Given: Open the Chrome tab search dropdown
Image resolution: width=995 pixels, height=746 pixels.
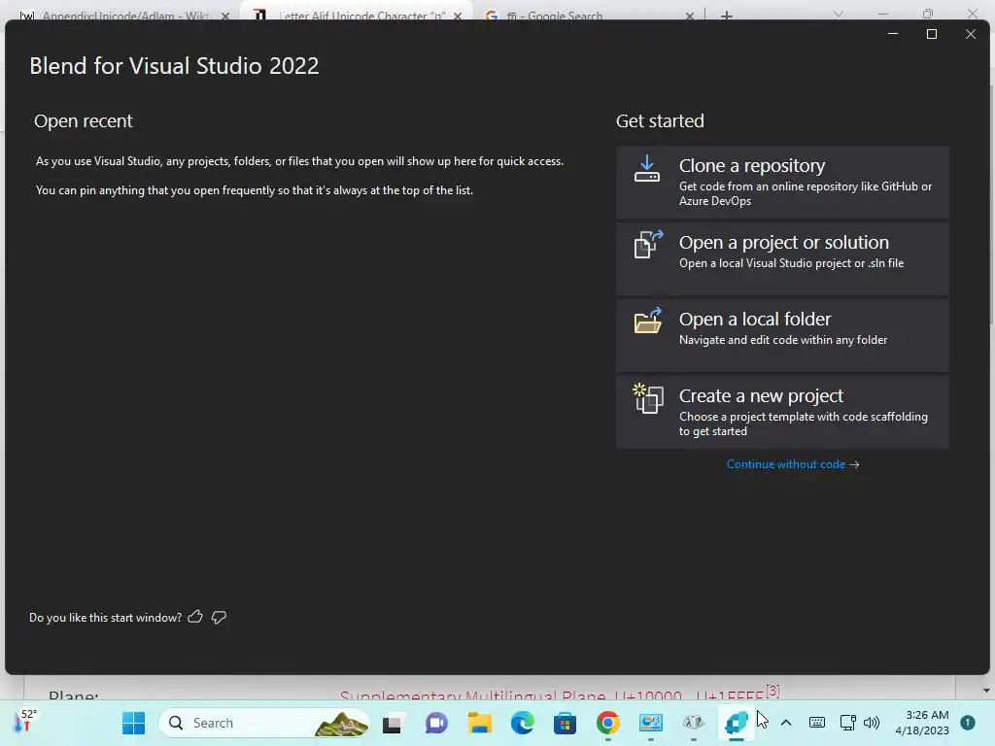Looking at the screenshot, I should [839, 14].
